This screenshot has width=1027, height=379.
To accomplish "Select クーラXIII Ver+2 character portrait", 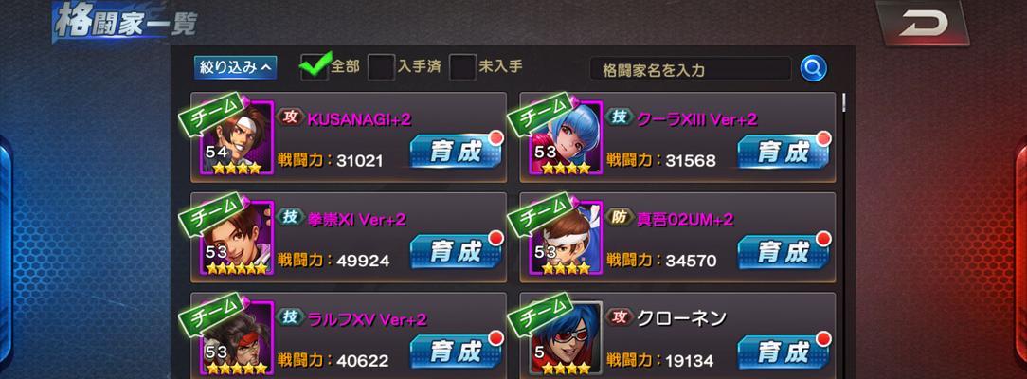I will 567,137.
